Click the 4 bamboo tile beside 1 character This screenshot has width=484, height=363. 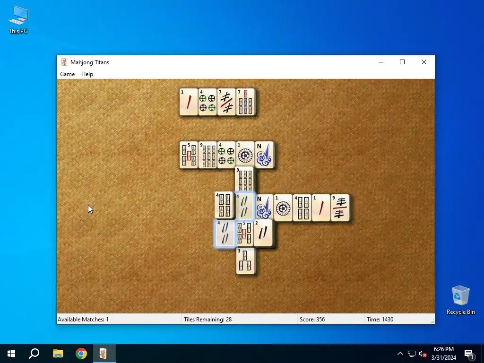pyautogui.click(x=302, y=207)
